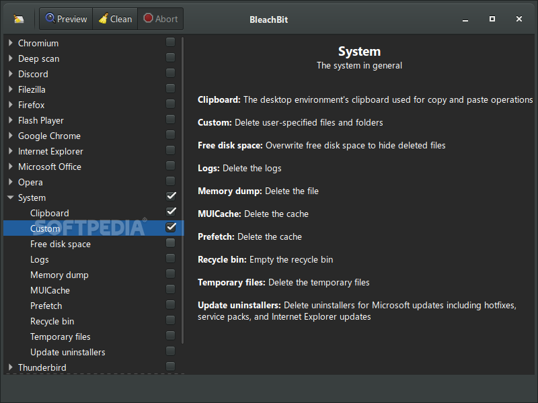Click the cleaner list vertical scrollbar
Image resolution: width=538 pixels, height=403 pixels.
[182, 190]
